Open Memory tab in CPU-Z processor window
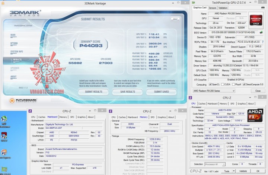This screenshot has height=175, width=268. tap(223, 104)
